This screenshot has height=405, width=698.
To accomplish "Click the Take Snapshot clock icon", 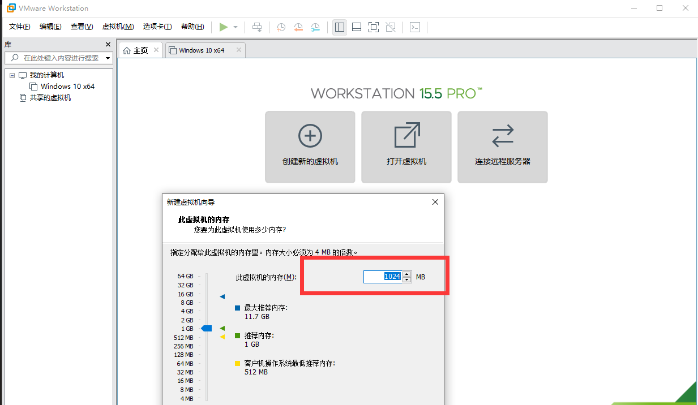I will click(281, 27).
